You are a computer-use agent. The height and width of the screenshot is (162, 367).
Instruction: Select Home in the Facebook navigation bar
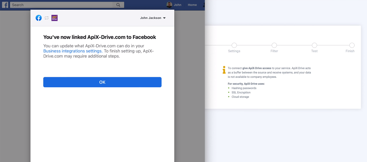[192, 5]
